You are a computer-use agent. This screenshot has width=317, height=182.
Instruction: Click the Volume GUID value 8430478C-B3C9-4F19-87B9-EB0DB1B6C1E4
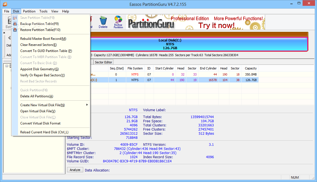(x=137, y=161)
